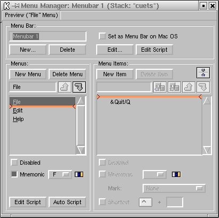
Task: Move the menu item down with the arrow
Action: (x=203, y=87)
